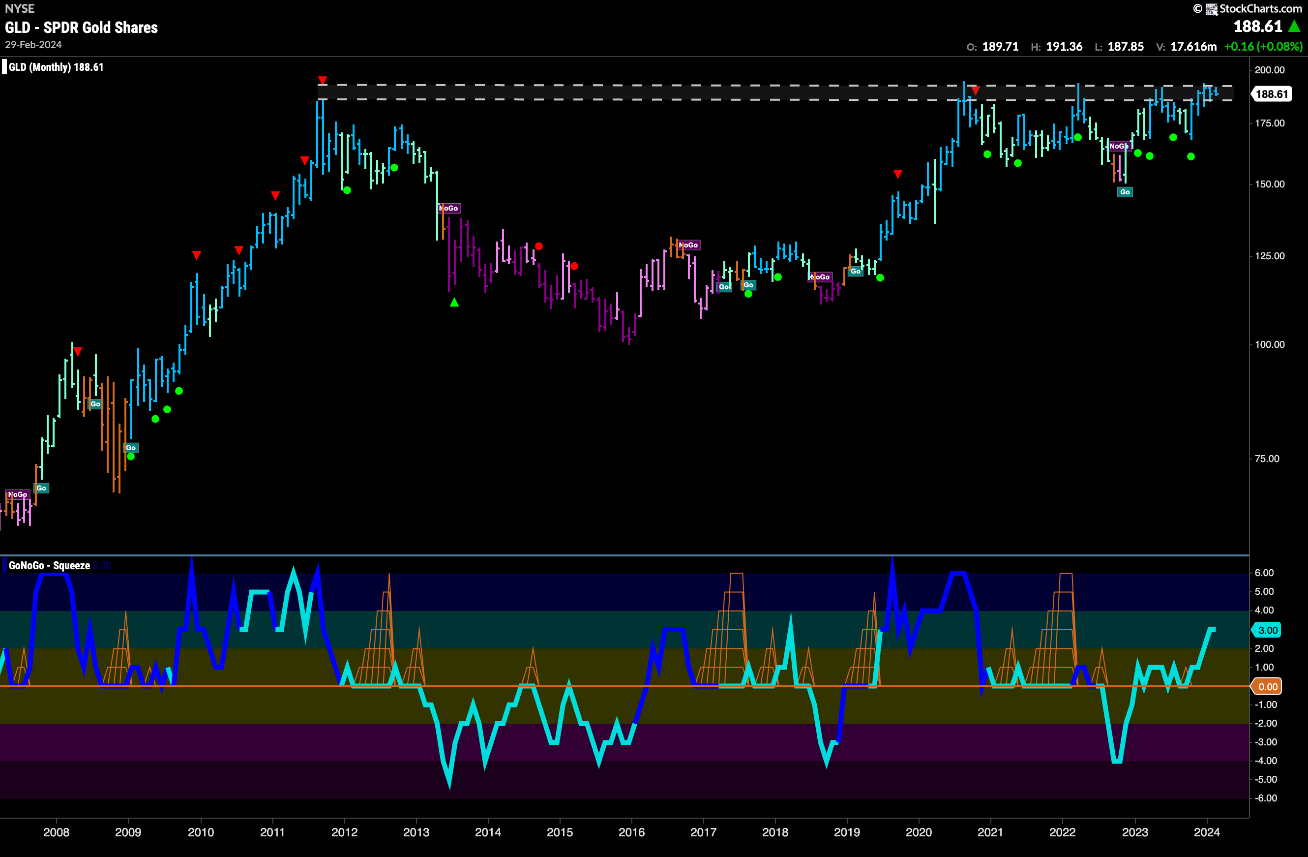This screenshot has width=1308, height=857.
Task: Click the Go flag from early 2019
Action: tap(856, 272)
